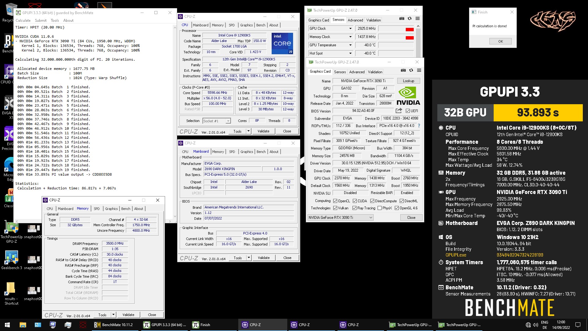Click the Bus Interface question mark icon
This screenshot has width=588, height=331.
click(419, 126)
